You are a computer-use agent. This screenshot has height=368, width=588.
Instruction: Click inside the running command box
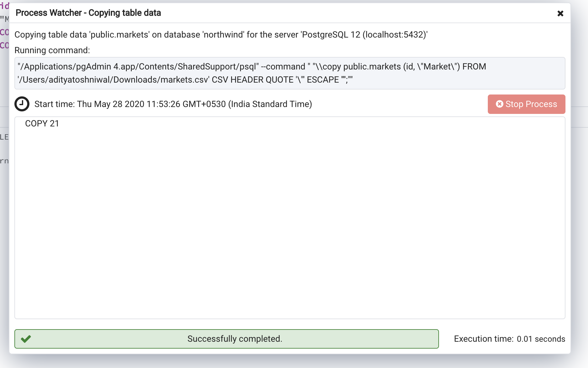click(x=438, y=80)
